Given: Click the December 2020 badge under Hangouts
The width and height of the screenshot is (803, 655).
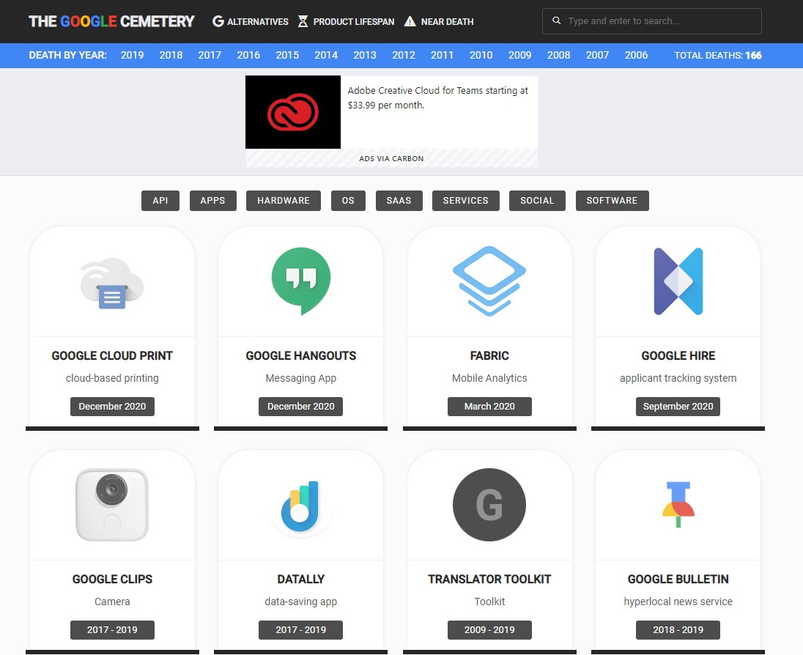Looking at the screenshot, I should point(301,407).
